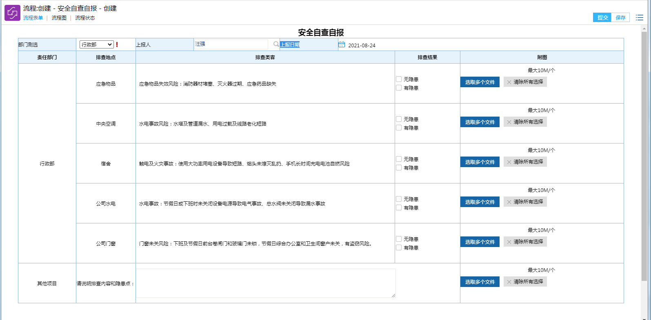
Task: Check 有隐患 for the 中央空调 row
Action: 399,128
